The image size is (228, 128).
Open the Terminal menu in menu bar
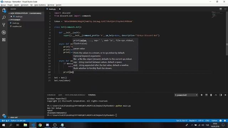pyautogui.click(x=51, y=5)
